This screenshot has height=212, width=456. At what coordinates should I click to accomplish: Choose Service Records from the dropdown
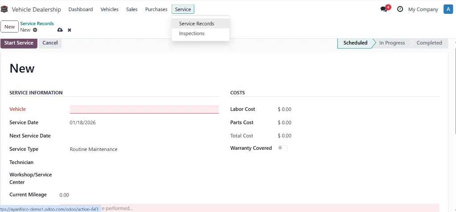pyautogui.click(x=201, y=24)
